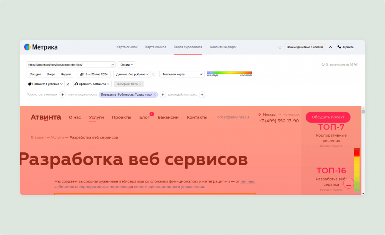Open Сравнить сегменты dropdown
Image resolution: width=385 pixels, height=235 pixels.
pos(92,84)
